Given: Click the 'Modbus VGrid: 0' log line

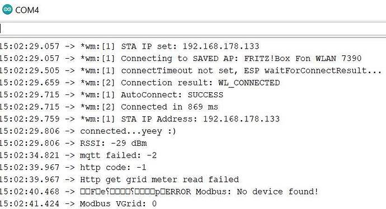Looking at the screenshot, I should (x=78, y=203).
